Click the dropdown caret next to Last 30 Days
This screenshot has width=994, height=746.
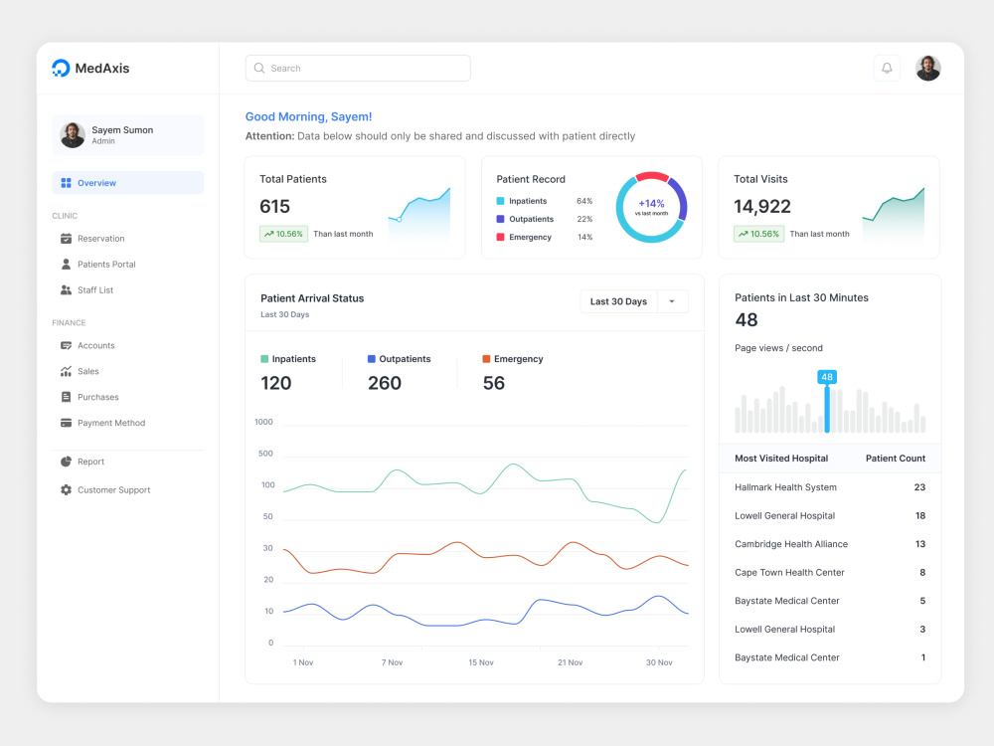point(672,301)
